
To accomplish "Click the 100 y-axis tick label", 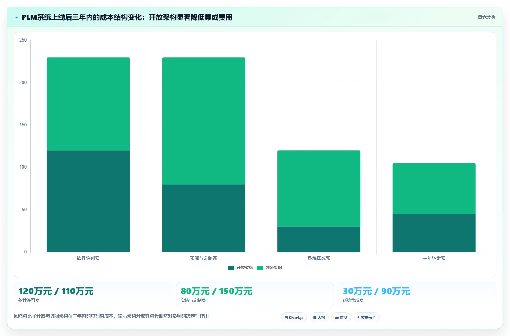I will pyautogui.click(x=23, y=167).
